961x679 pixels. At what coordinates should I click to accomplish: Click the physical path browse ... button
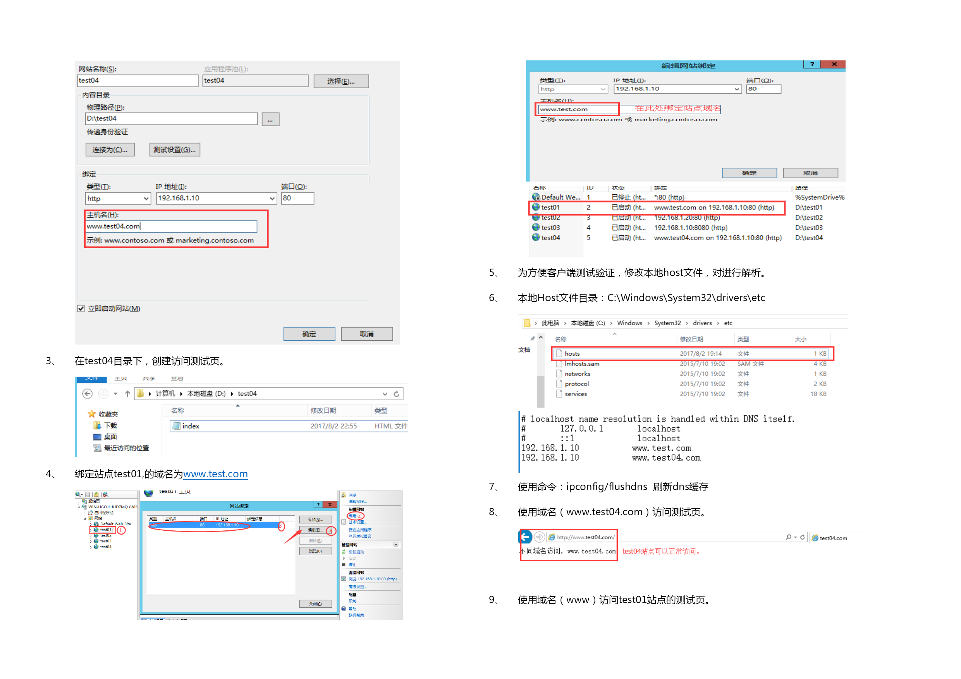(270, 119)
